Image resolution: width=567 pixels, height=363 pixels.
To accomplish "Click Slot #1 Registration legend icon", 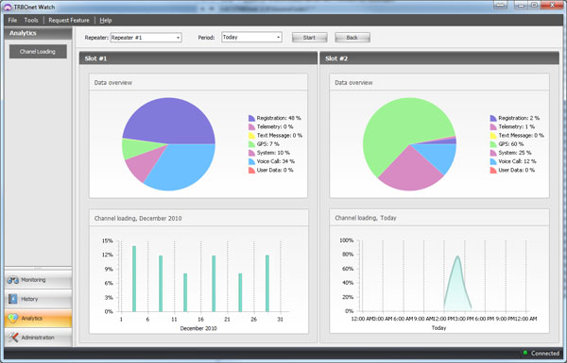I will pyautogui.click(x=251, y=118).
